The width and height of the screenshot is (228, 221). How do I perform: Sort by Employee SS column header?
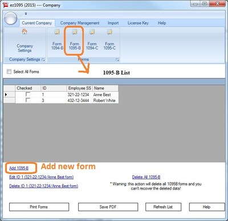(80, 88)
